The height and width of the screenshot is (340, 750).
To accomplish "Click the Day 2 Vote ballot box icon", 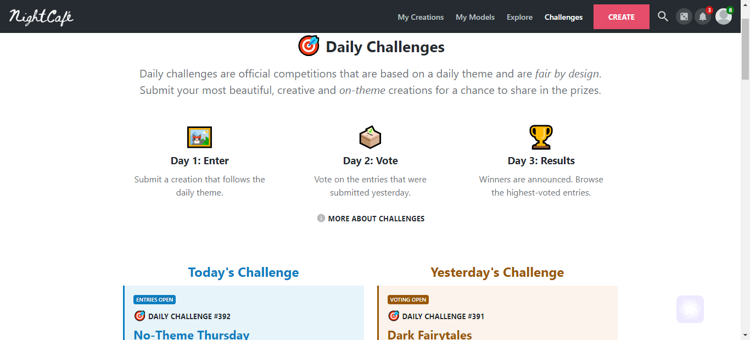I will pos(370,137).
